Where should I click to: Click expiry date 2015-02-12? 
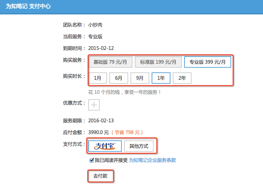(101, 48)
